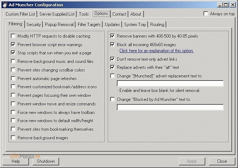The image size is (238, 168).
Task: Open the System Tray sub-tab
Action: coord(135,25)
